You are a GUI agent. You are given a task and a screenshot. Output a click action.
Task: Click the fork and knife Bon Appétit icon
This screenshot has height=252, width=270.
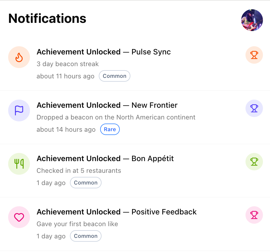[19, 164]
